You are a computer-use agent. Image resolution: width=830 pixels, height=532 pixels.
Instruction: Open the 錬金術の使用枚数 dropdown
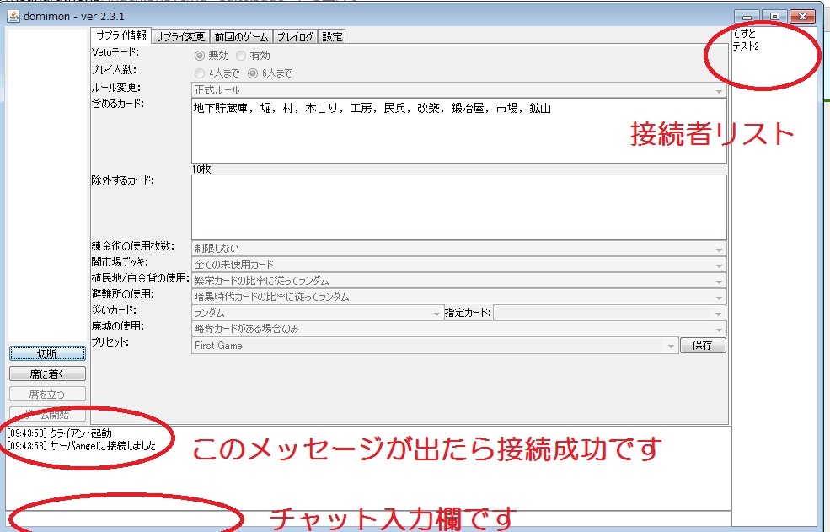pyautogui.click(x=458, y=248)
